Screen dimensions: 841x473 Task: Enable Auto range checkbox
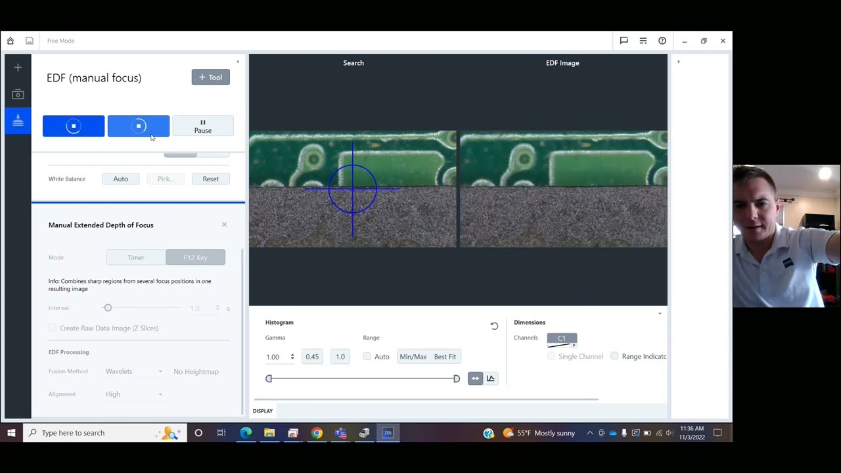tap(367, 357)
